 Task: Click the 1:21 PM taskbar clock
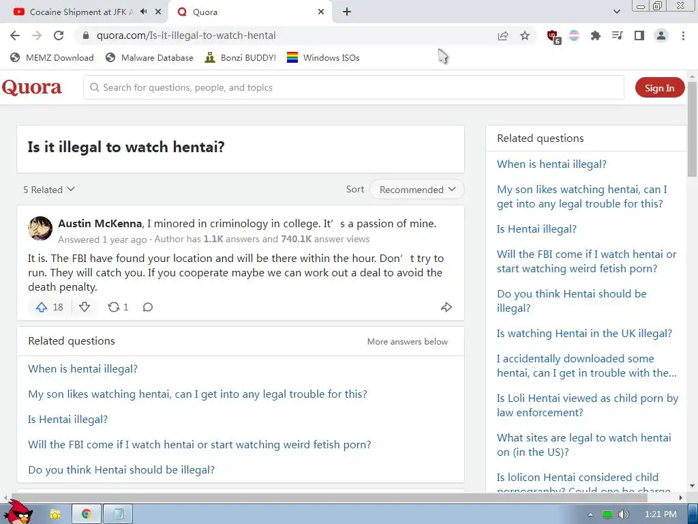point(660,514)
